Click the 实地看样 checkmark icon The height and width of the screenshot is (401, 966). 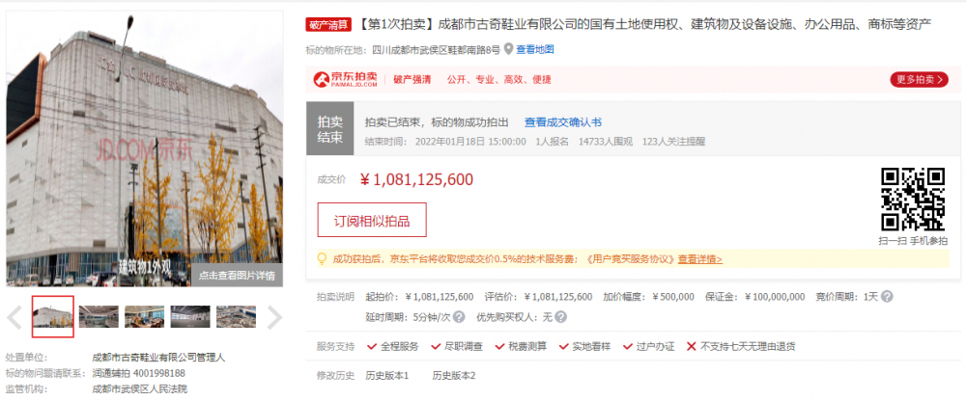(564, 346)
